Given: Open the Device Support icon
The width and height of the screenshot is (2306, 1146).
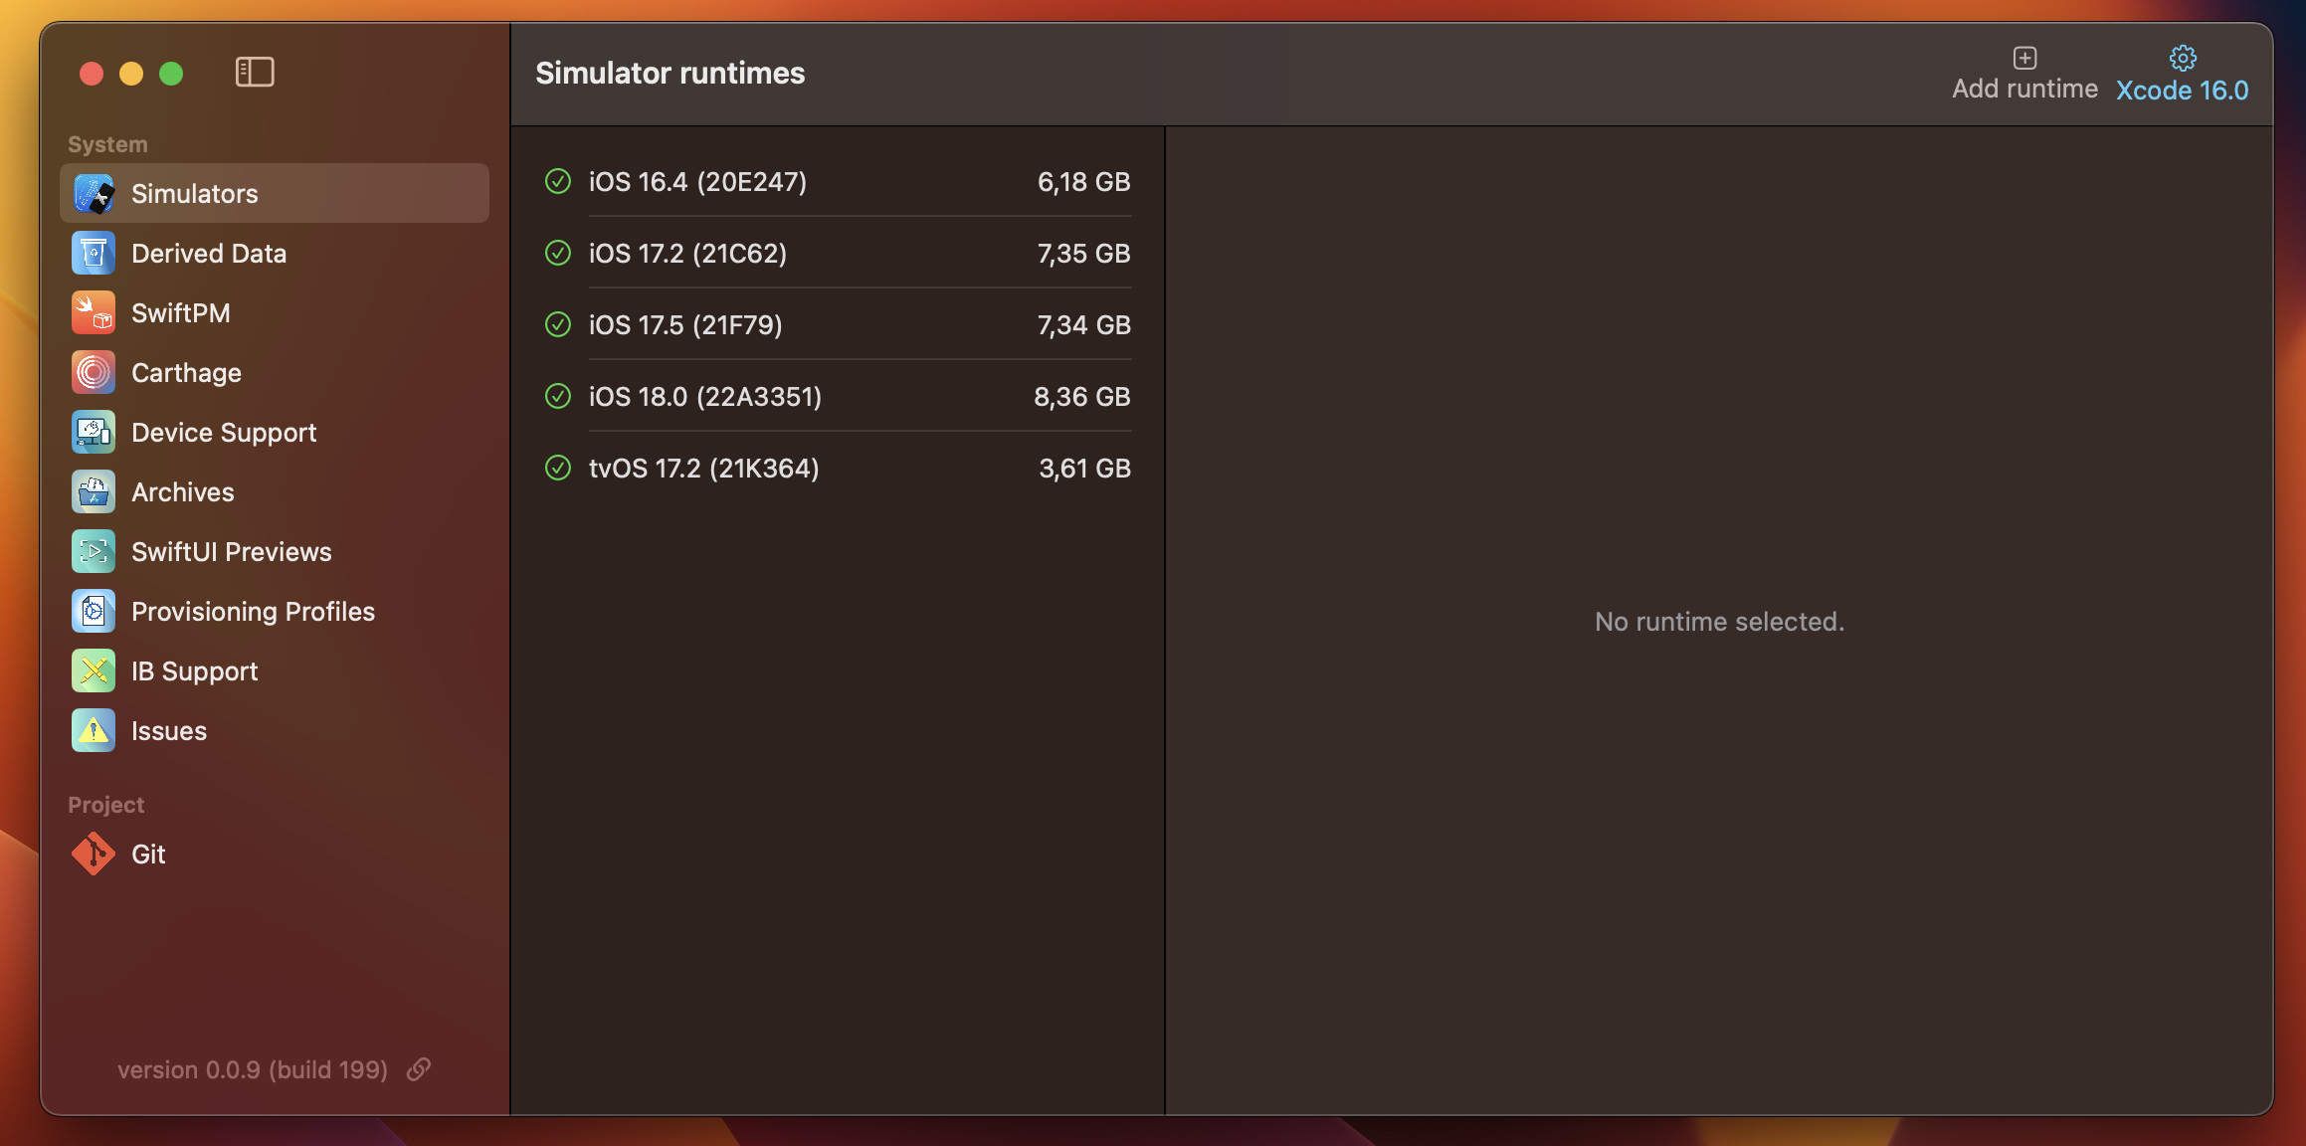Looking at the screenshot, I should click(94, 433).
